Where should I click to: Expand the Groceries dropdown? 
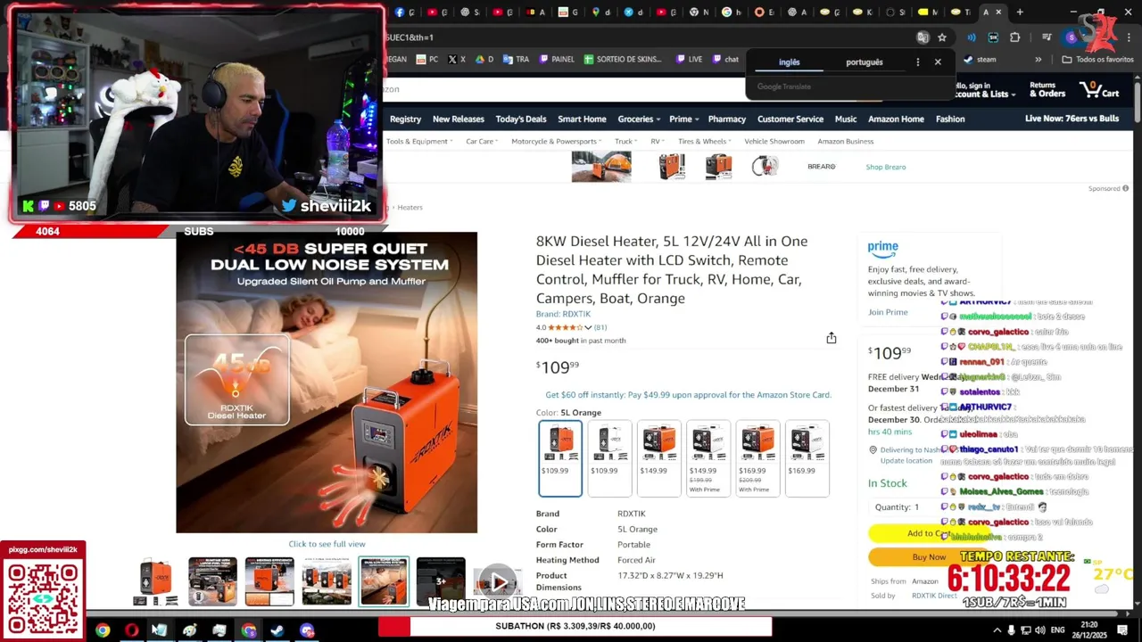[639, 119]
